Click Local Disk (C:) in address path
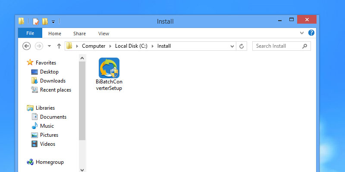Screen dimensions: 345x172 [130, 46]
